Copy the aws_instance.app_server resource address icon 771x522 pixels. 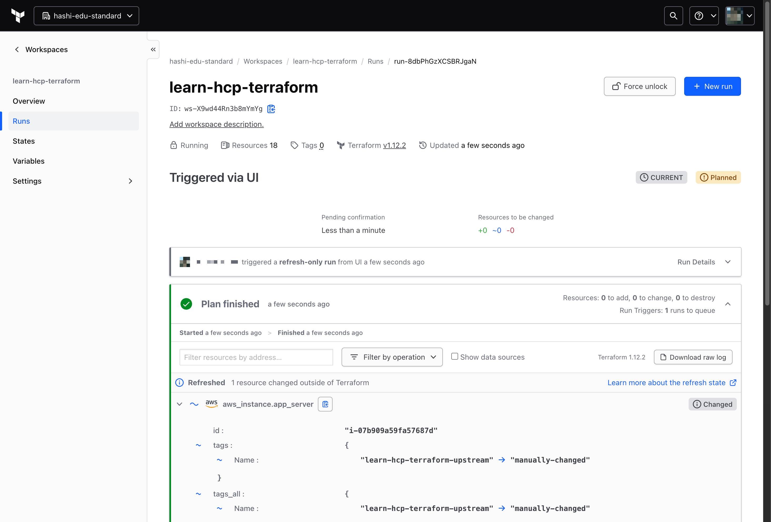[x=325, y=404]
